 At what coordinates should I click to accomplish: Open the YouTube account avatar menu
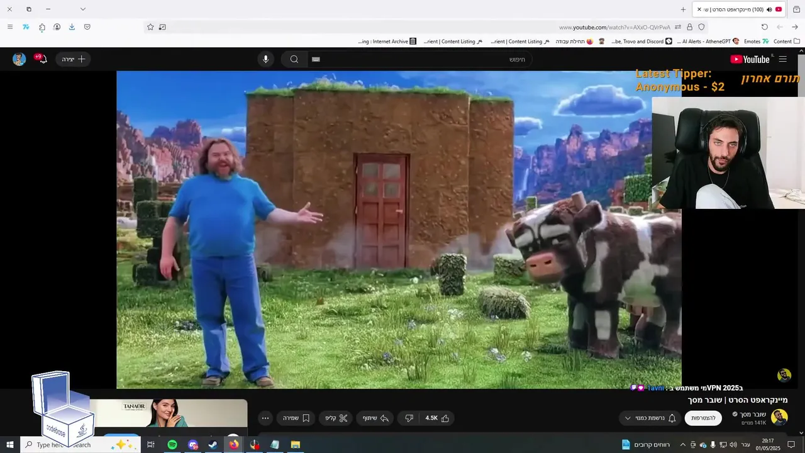click(x=19, y=59)
